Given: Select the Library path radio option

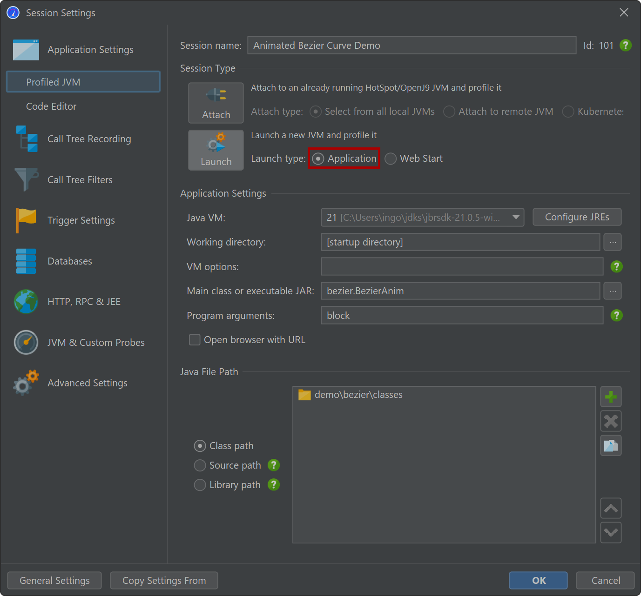Looking at the screenshot, I should point(200,485).
